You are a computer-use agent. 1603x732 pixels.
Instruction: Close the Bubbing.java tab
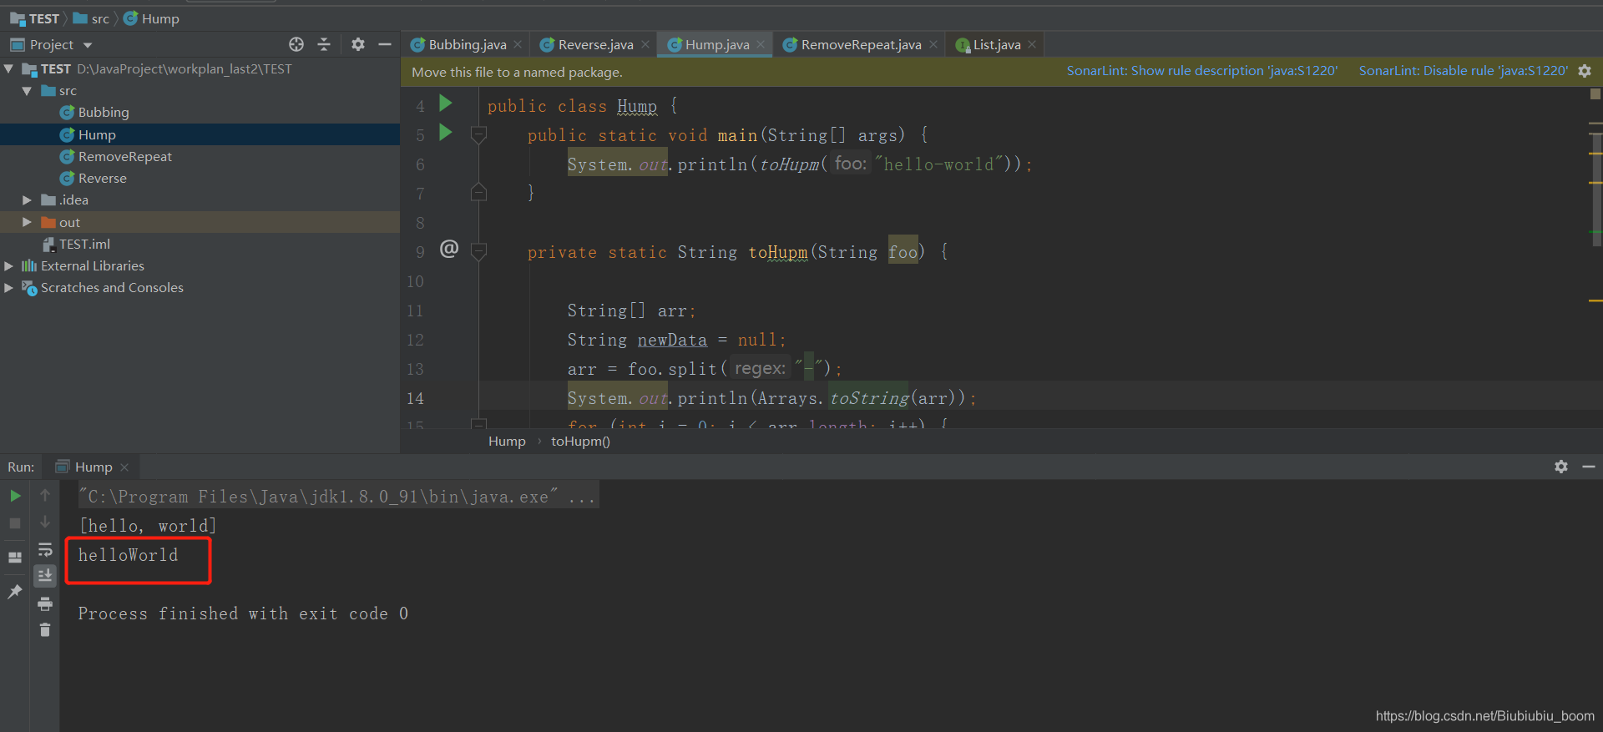(x=518, y=44)
